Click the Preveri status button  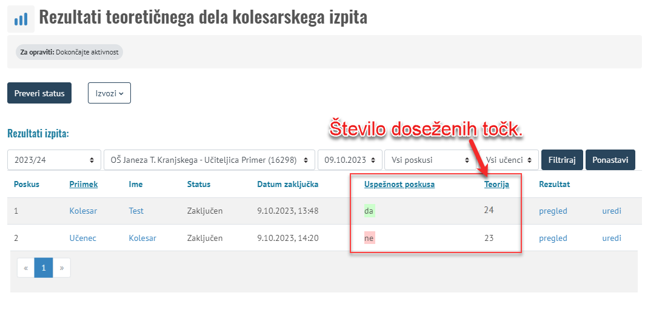[39, 93]
